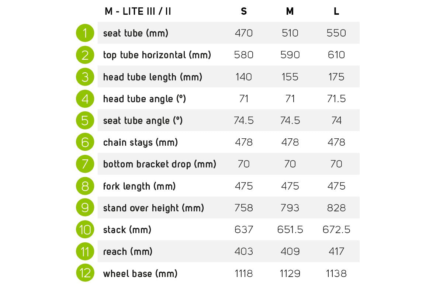Click the wheel base value 1138
This screenshot has width=436, height=284.
[336, 274]
